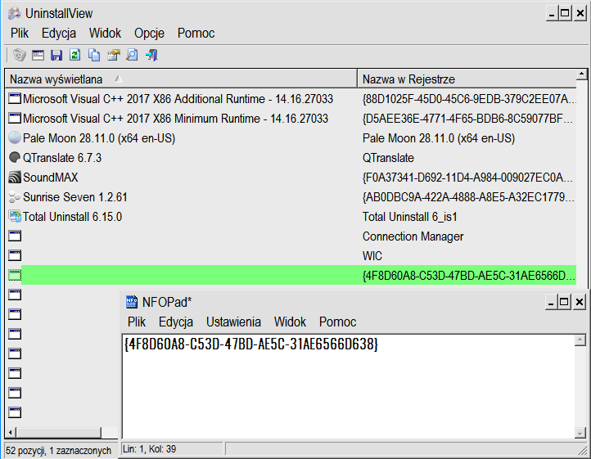This screenshot has width=591, height=459.
Task: Open the Edycja menu in NFOPad
Action: (176, 322)
